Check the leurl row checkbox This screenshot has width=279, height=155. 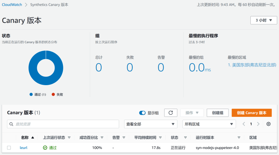click(x=9, y=148)
